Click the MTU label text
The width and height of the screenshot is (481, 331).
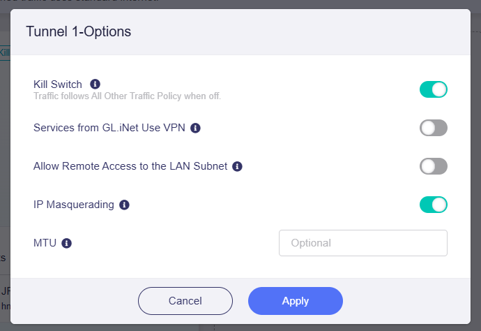click(x=45, y=243)
